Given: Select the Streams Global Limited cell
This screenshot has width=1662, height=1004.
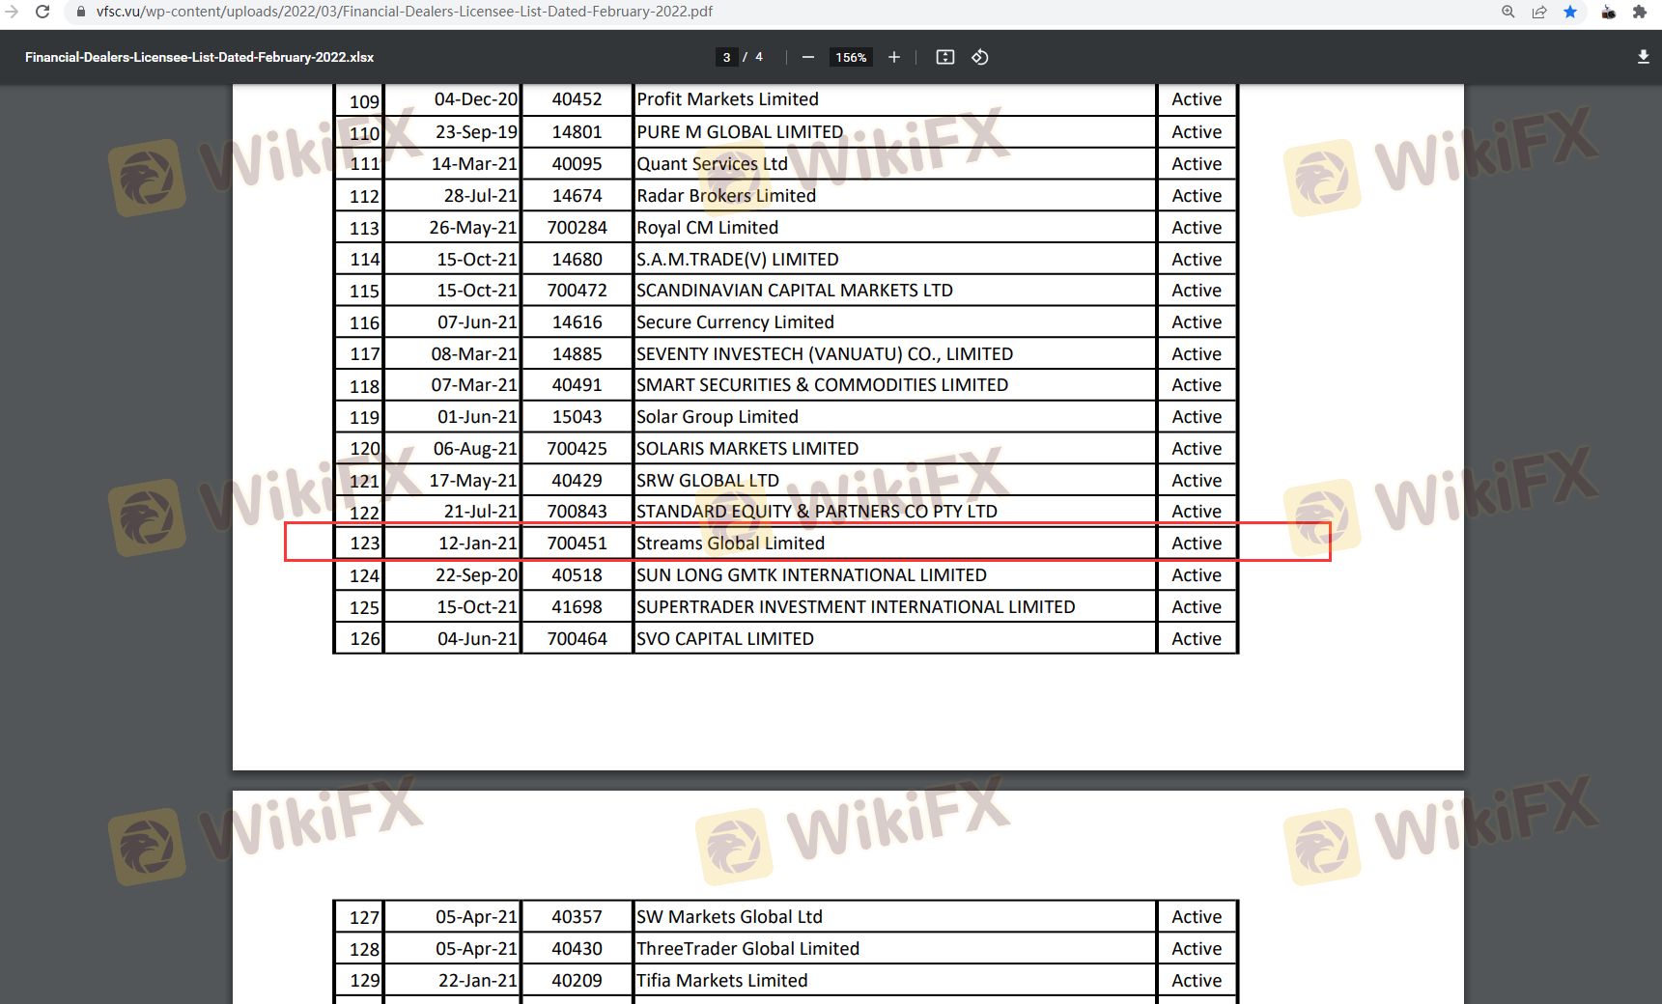Looking at the screenshot, I should tap(730, 544).
